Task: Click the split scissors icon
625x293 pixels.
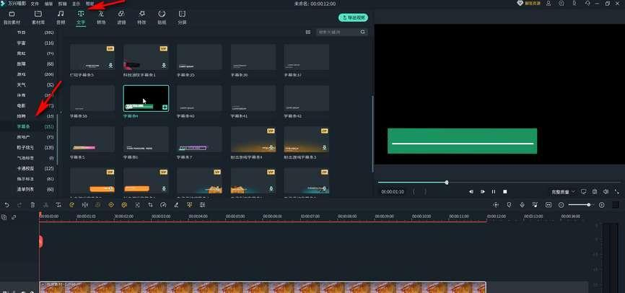Action: (46, 205)
